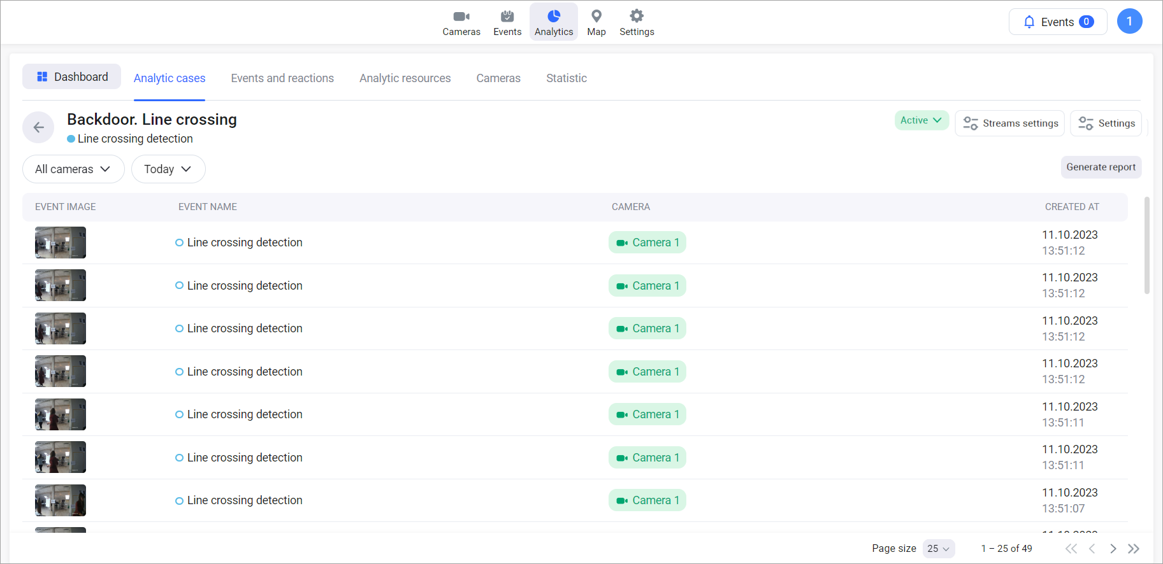Jump to last page with double arrow
Image resolution: width=1163 pixels, height=564 pixels.
click(x=1134, y=549)
